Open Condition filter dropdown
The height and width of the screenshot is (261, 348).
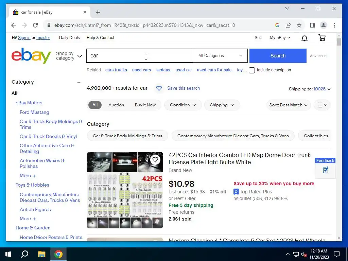(x=183, y=105)
